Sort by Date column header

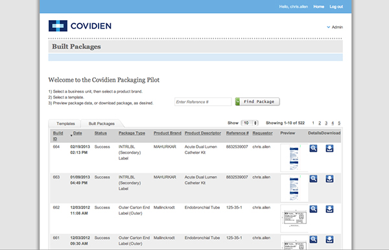77,133
